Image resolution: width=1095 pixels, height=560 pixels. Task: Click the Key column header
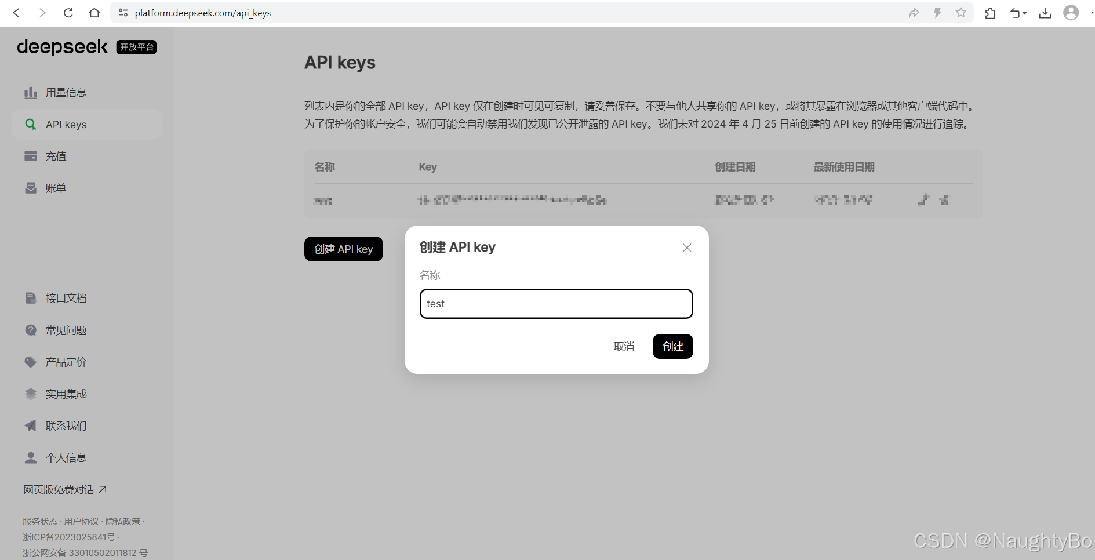428,167
